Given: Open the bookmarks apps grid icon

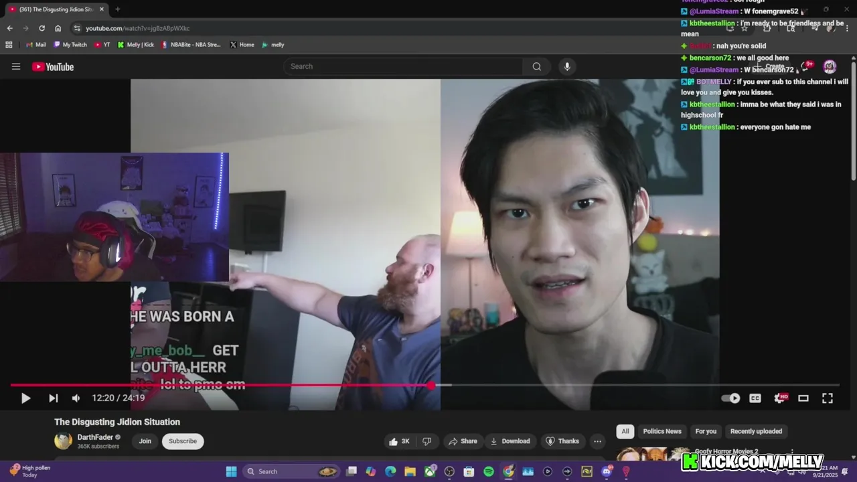Looking at the screenshot, I should point(9,45).
